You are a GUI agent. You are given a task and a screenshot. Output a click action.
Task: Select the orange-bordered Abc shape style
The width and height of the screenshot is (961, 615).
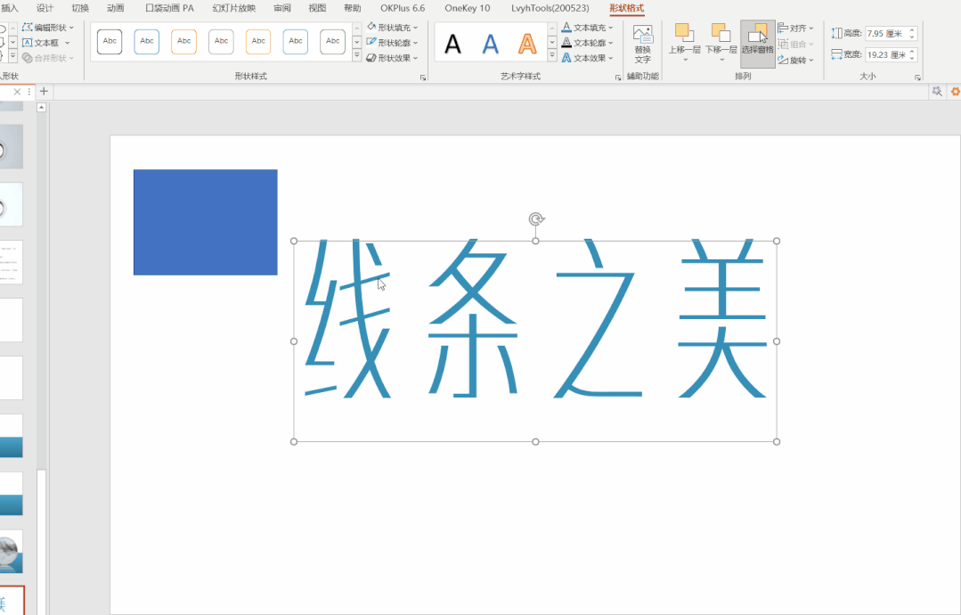pyautogui.click(x=184, y=41)
